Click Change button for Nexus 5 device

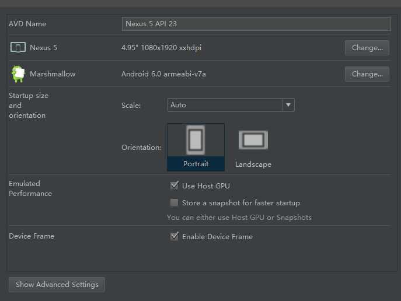367,48
